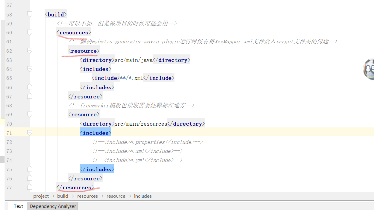The height and width of the screenshot is (210, 374).
Task: Click fold end marker on line 67
Action: pos(30,96)
